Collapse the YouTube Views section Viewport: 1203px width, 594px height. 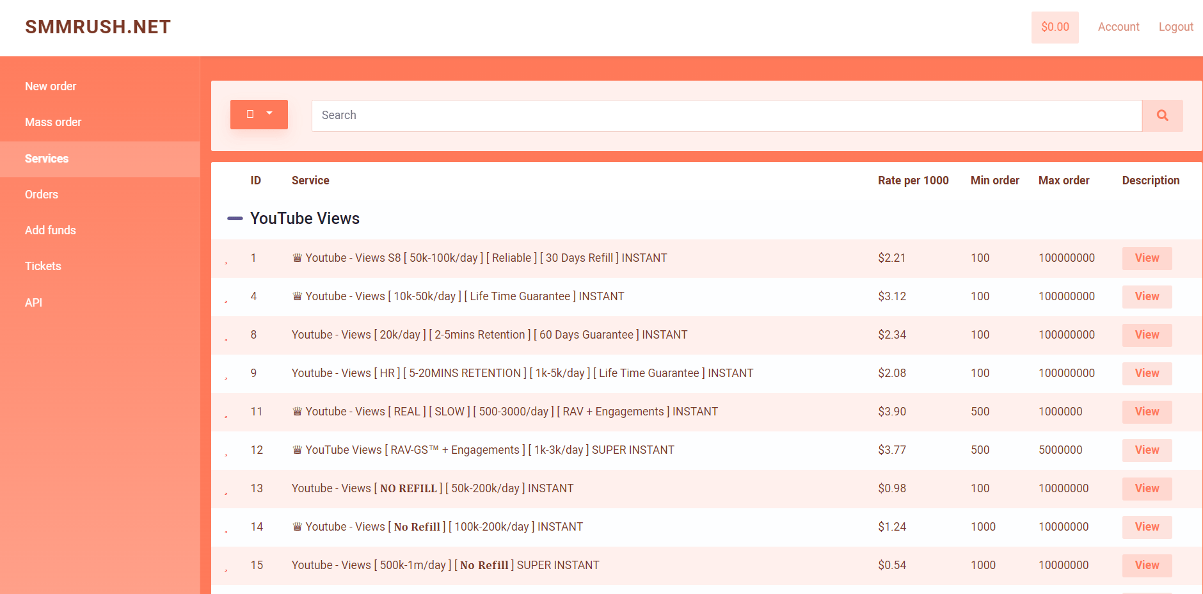(235, 219)
